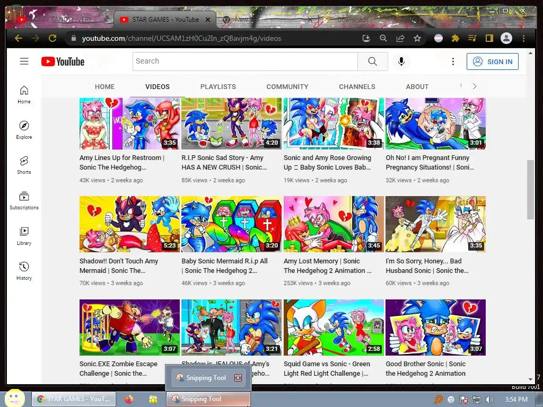Open YouTube hamburger guide menu
Screen dimensions: 543x407
[x=24, y=61]
